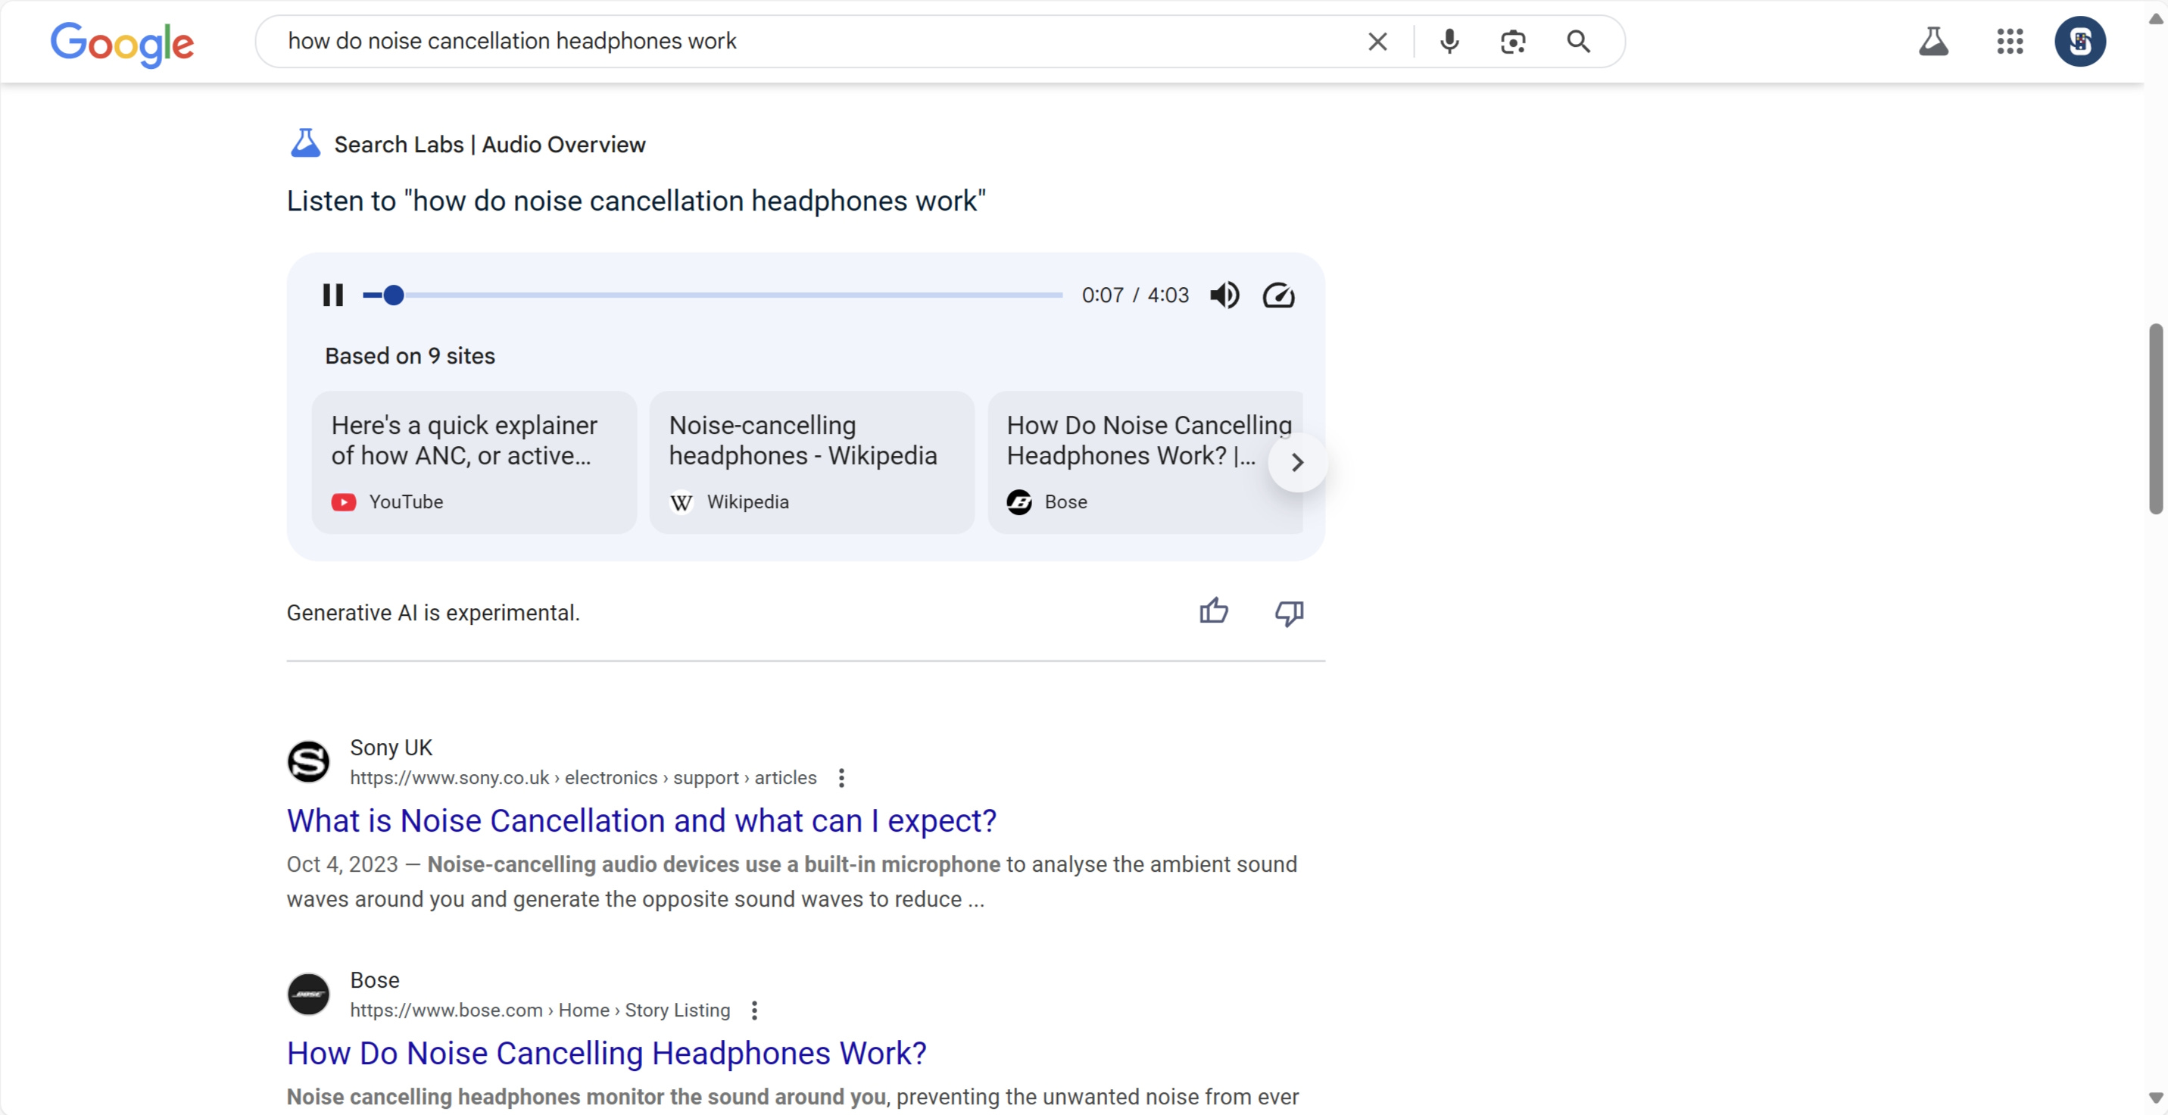Pause the audio overview playback
The width and height of the screenshot is (2168, 1115).
(332, 295)
